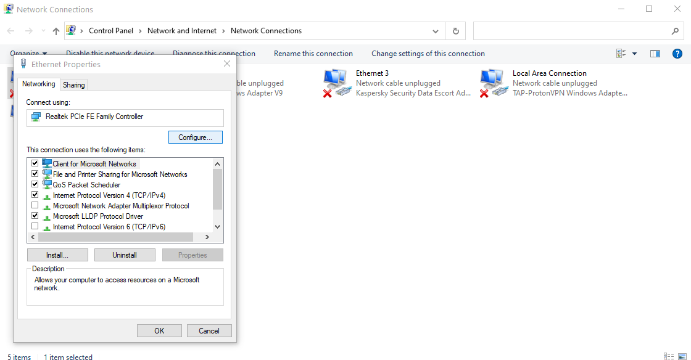Click Cancel in Ethernet Properties
The image size is (691, 360).
pos(209,330)
